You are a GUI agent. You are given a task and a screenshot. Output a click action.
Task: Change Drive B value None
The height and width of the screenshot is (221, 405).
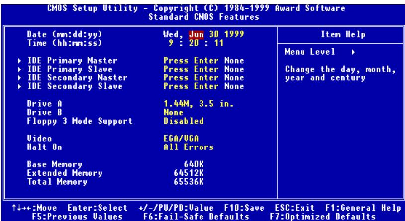point(173,113)
